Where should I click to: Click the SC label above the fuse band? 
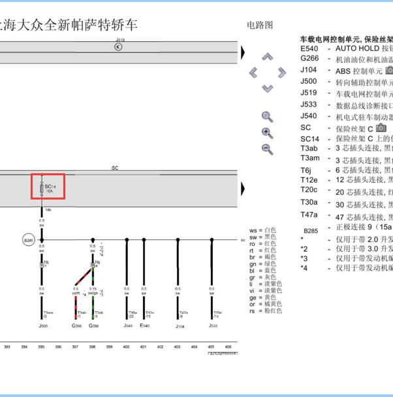(x=115, y=168)
